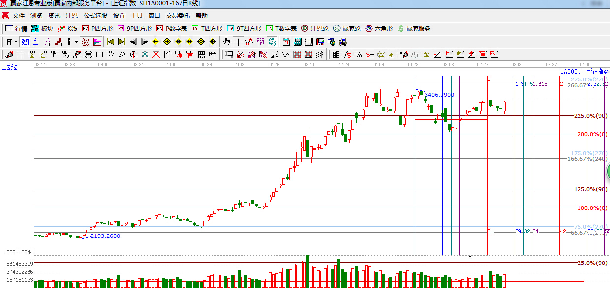Open the calculator icon in toolbar
Viewport: 610px width, 288px height.
pos(298,42)
